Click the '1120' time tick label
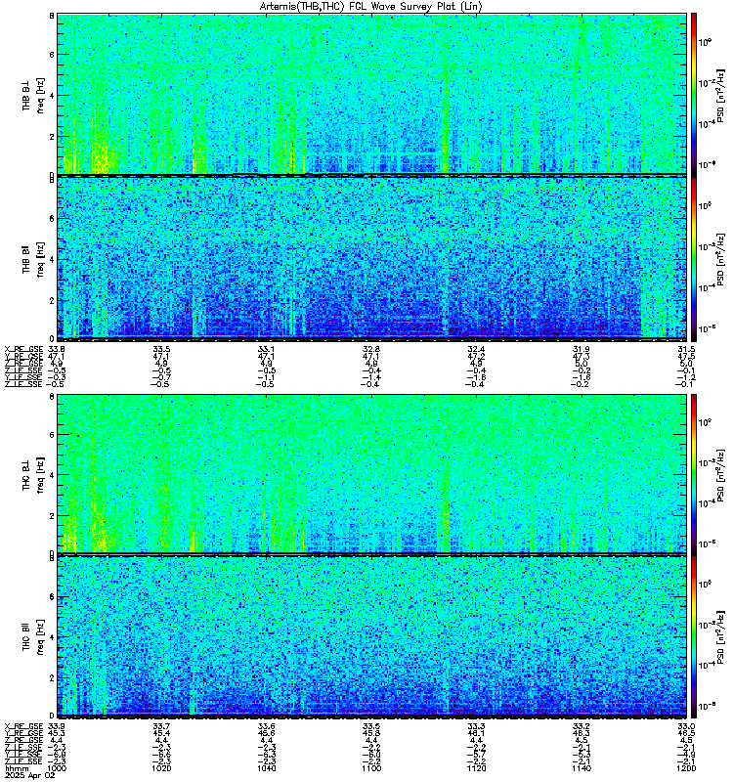This screenshot has width=733, height=782. pos(476,768)
